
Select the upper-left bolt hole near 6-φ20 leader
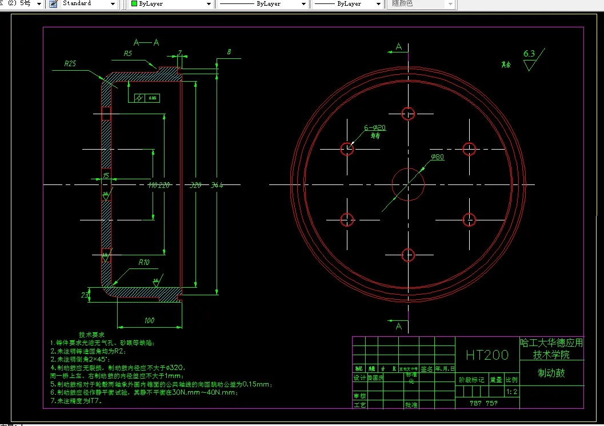tap(347, 149)
